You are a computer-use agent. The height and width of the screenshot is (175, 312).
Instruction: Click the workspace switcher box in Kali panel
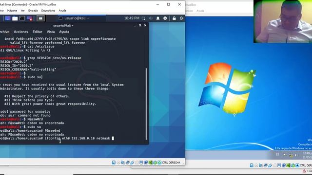[40, 18]
